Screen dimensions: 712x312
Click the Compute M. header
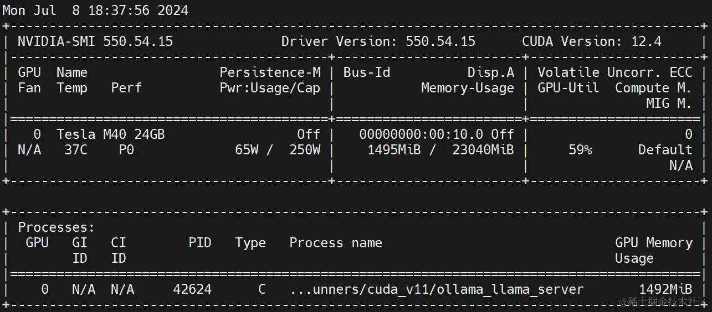pyautogui.click(x=654, y=88)
